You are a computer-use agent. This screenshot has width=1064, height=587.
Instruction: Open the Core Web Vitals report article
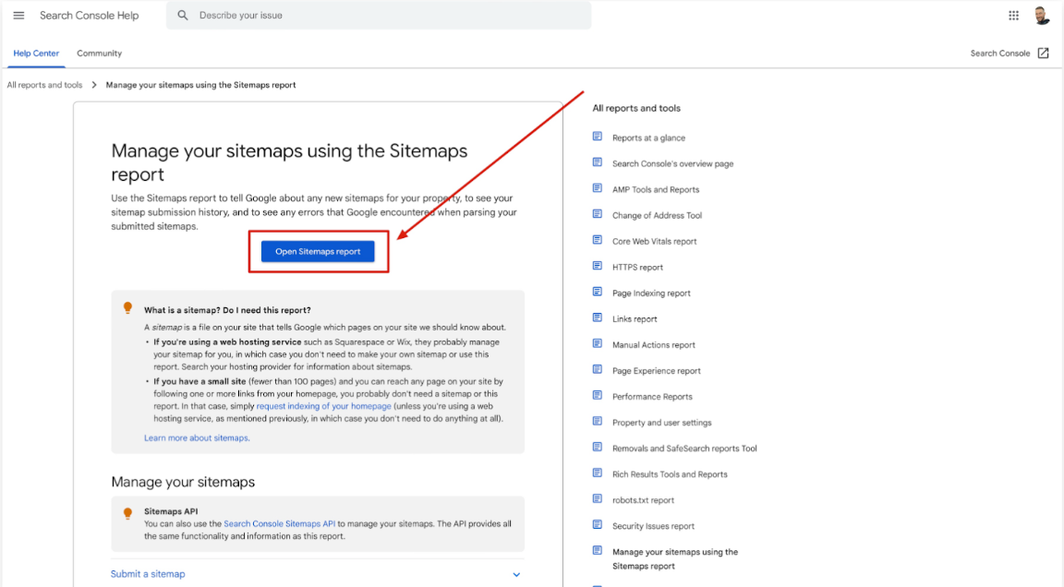(x=654, y=242)
